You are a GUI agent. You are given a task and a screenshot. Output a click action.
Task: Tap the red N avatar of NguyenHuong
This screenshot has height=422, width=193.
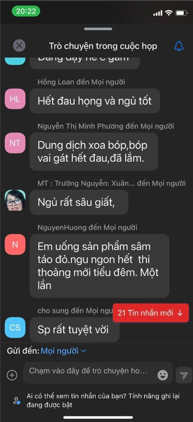tap(15, 244)
